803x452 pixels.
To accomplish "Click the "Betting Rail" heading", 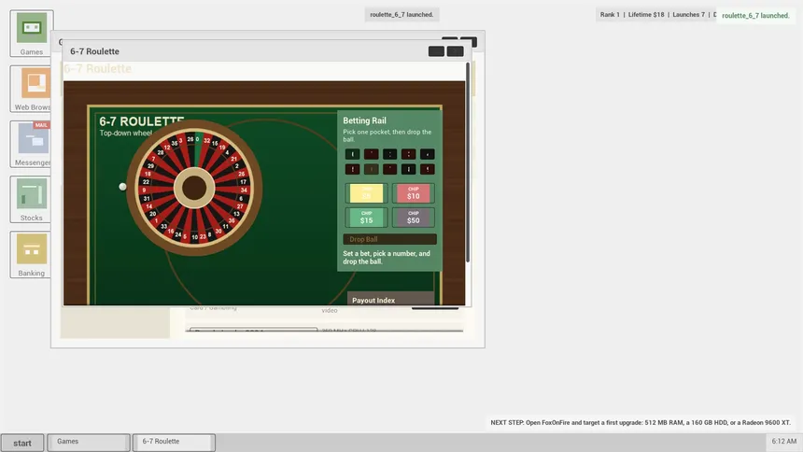I will pos(364,120).
